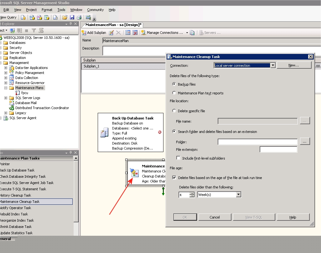Expand the Policy Management node
321x253 pixels.
point(6,73)
